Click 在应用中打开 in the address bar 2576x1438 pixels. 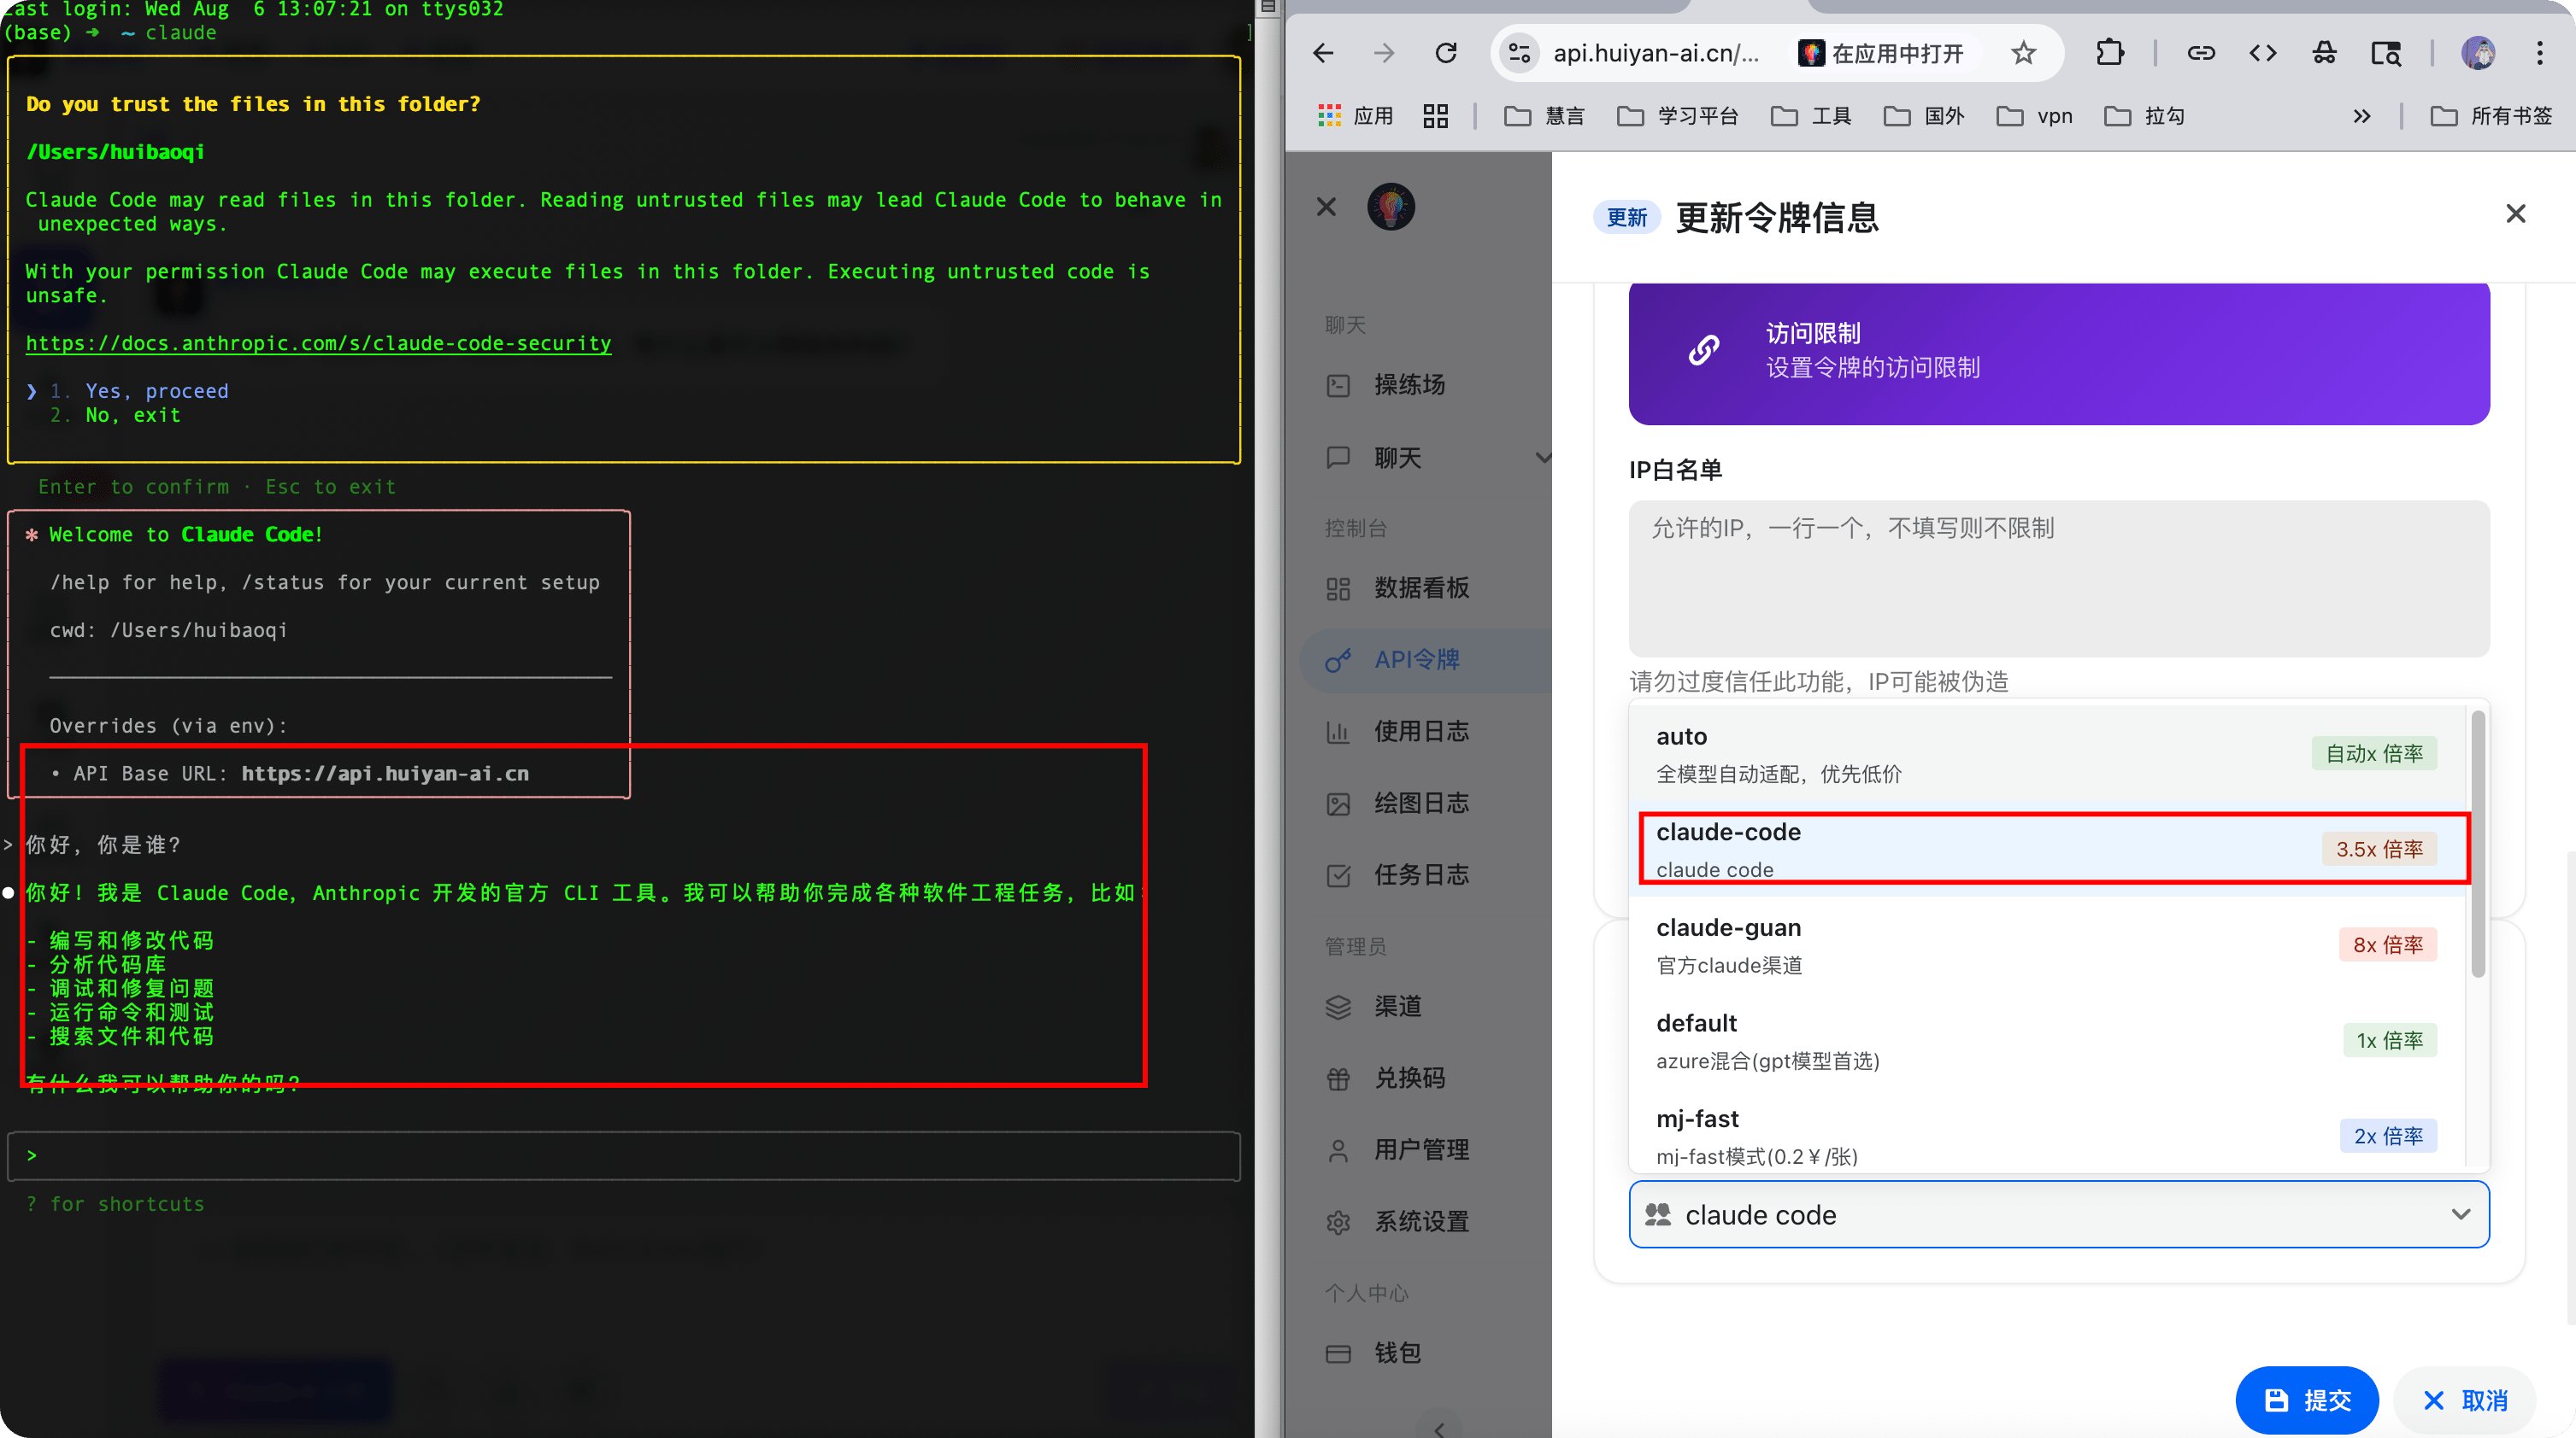click(1881, 53)
